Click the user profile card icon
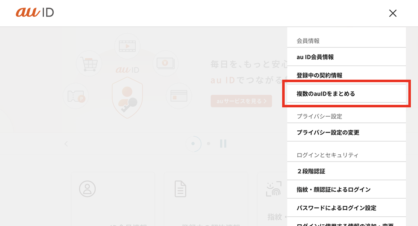 (x=87, y=189)
